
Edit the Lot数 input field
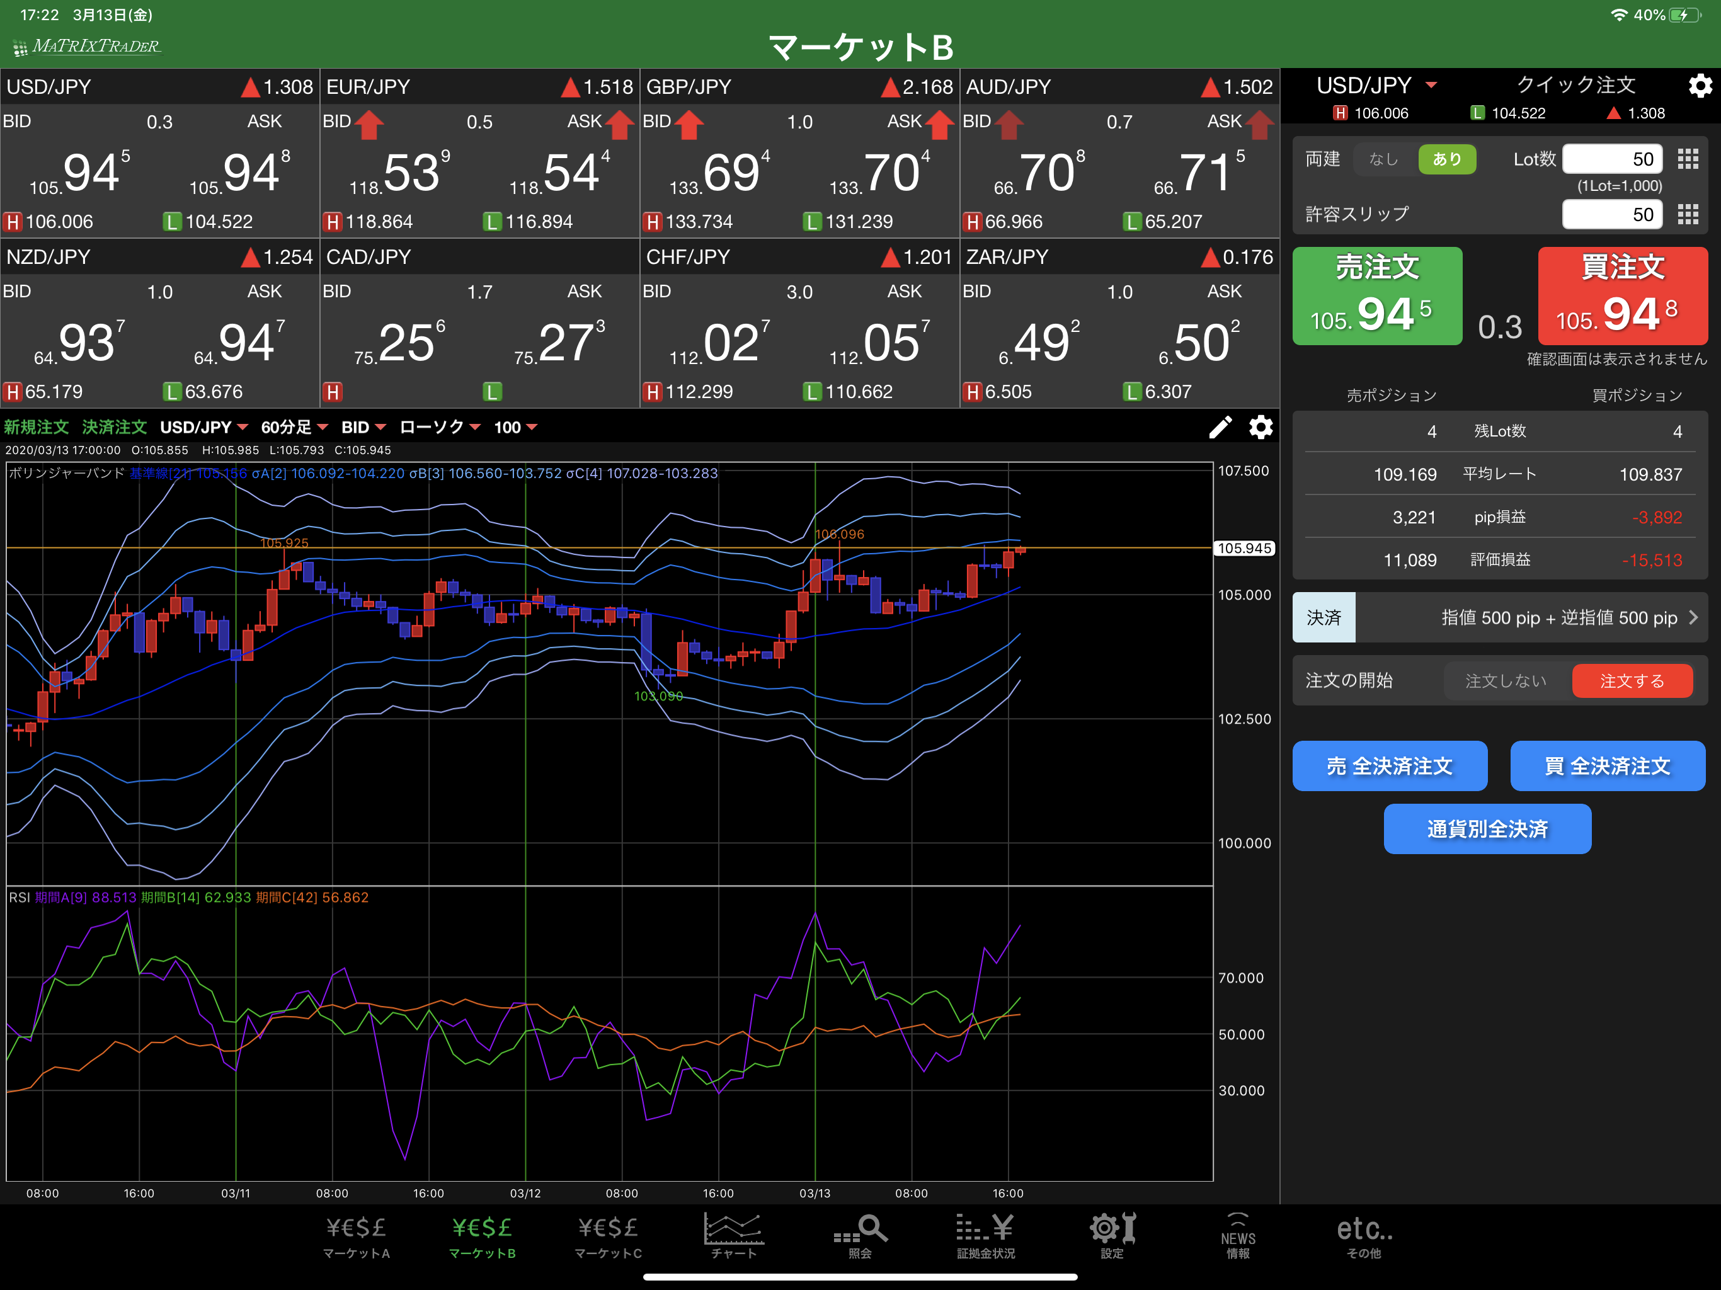1612,159
